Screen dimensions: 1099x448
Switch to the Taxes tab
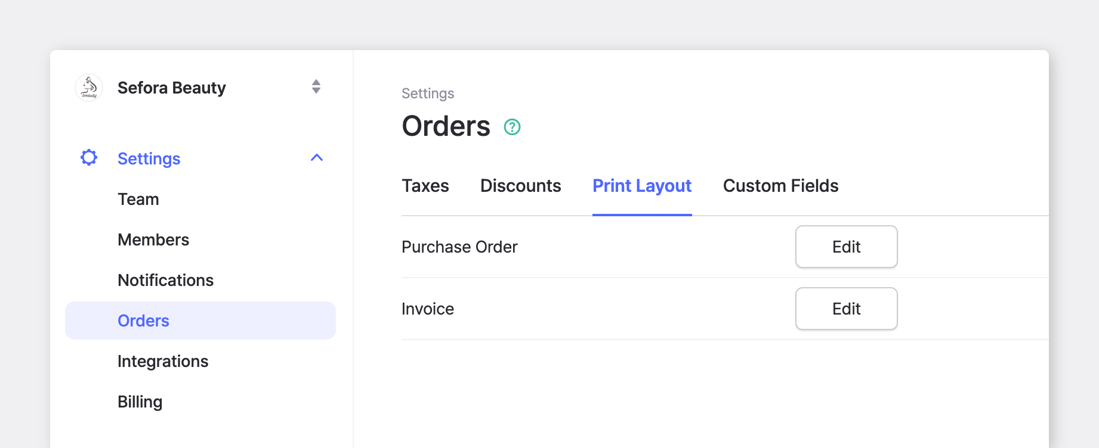[x=425, y=186]
